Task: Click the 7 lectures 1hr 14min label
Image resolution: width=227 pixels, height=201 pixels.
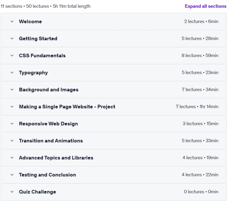Action: click(197, 107)
